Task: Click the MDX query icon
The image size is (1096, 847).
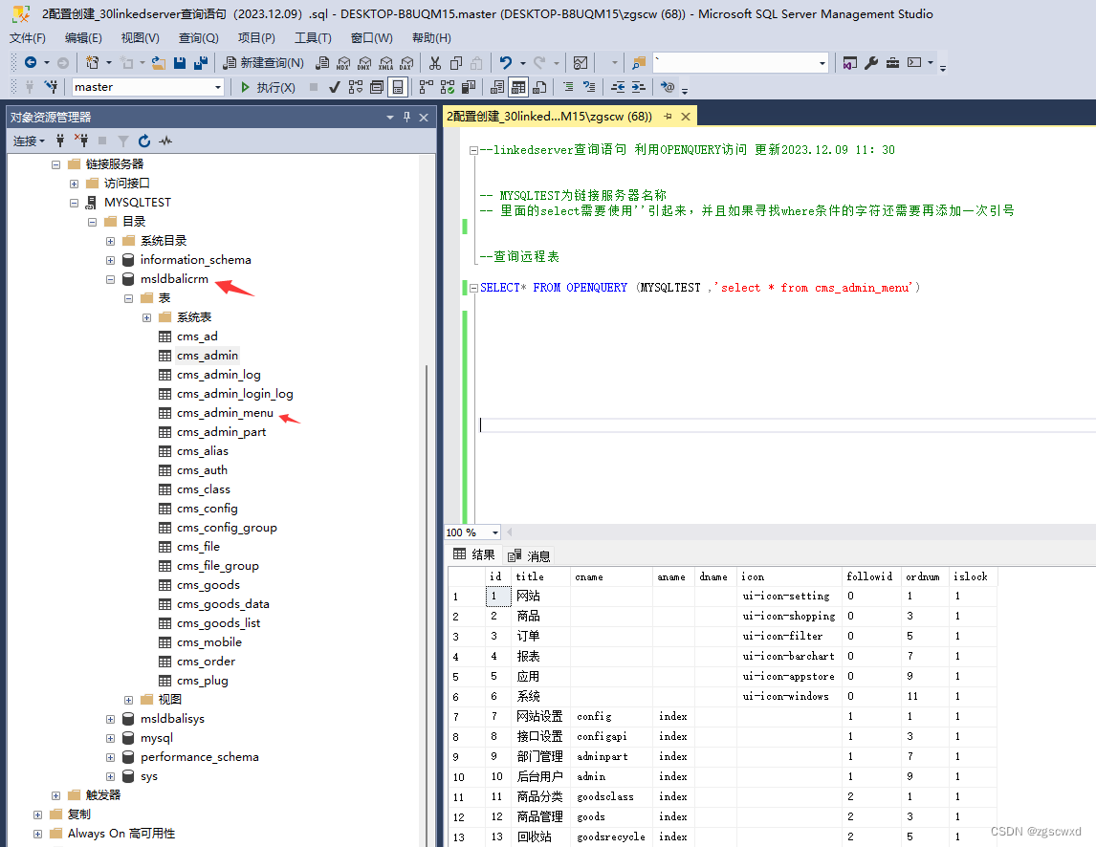Action: tap(343, 63)
